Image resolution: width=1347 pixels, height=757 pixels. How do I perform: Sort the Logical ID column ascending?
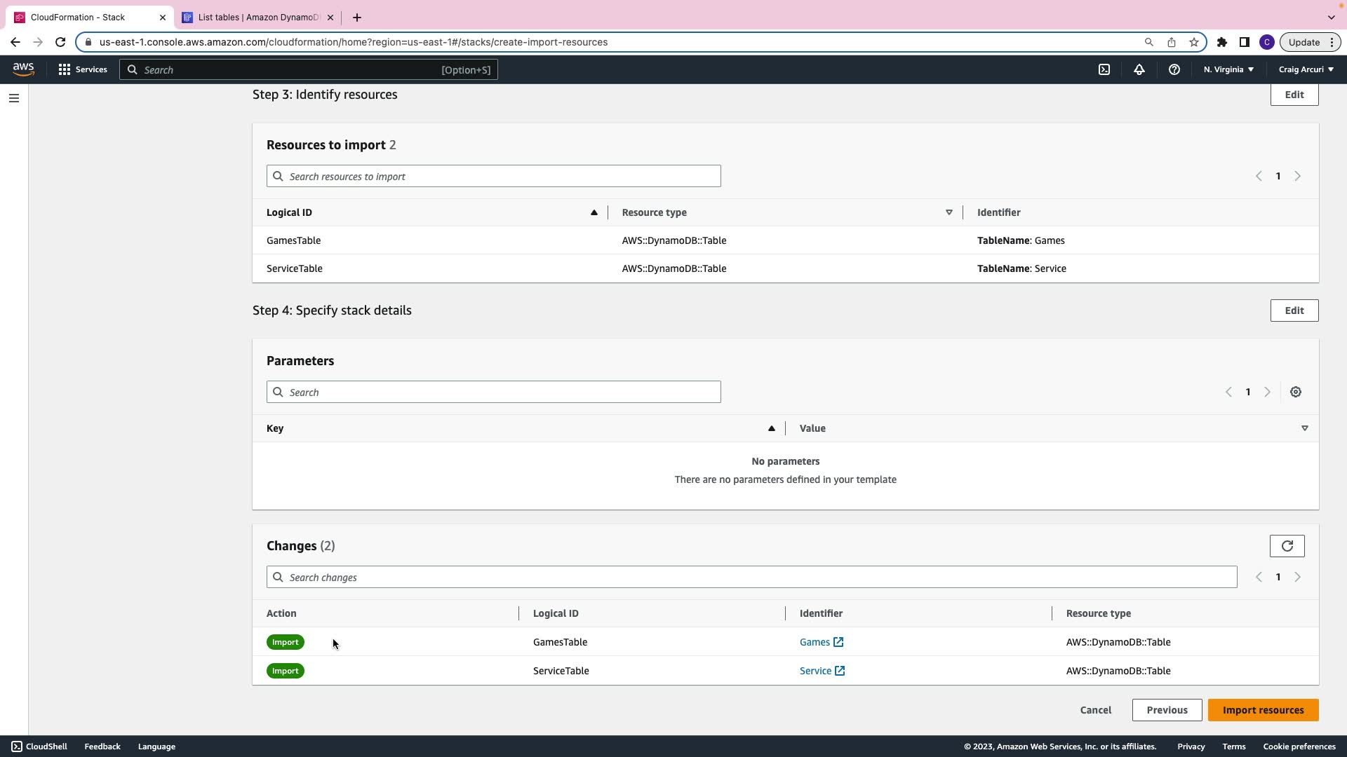click(x=594, y=212)
